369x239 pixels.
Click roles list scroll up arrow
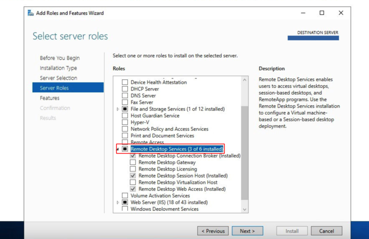[245, 80]
